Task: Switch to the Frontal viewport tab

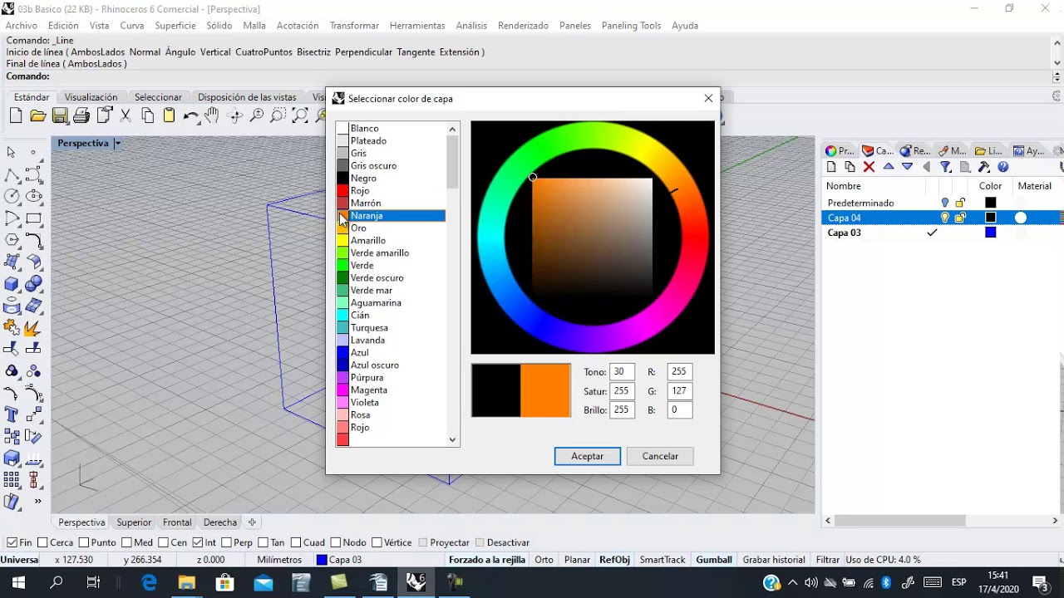Action: point(177,522)
